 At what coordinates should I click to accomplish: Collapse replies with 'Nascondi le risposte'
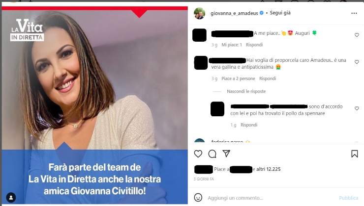246,91
